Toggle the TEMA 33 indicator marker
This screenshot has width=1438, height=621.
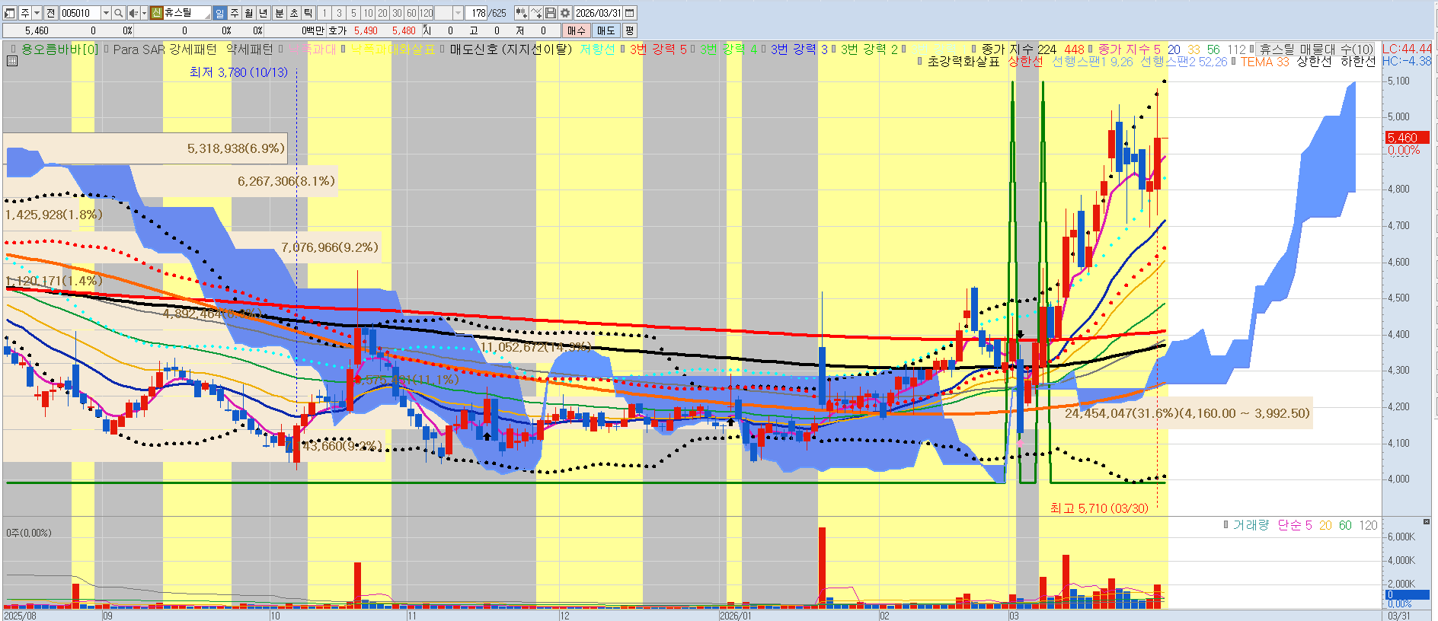(x=1234, y=61)
